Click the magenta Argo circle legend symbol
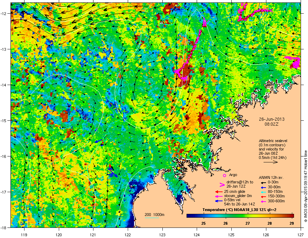308x238 pixels. click(224, 175)
